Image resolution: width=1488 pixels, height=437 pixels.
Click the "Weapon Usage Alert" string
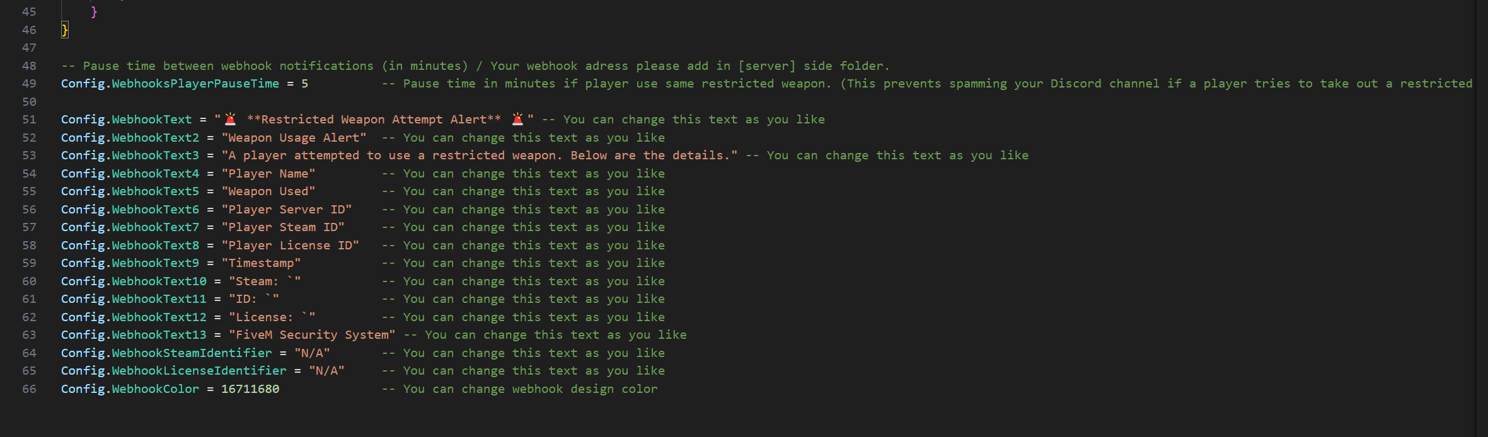[294, 138]
